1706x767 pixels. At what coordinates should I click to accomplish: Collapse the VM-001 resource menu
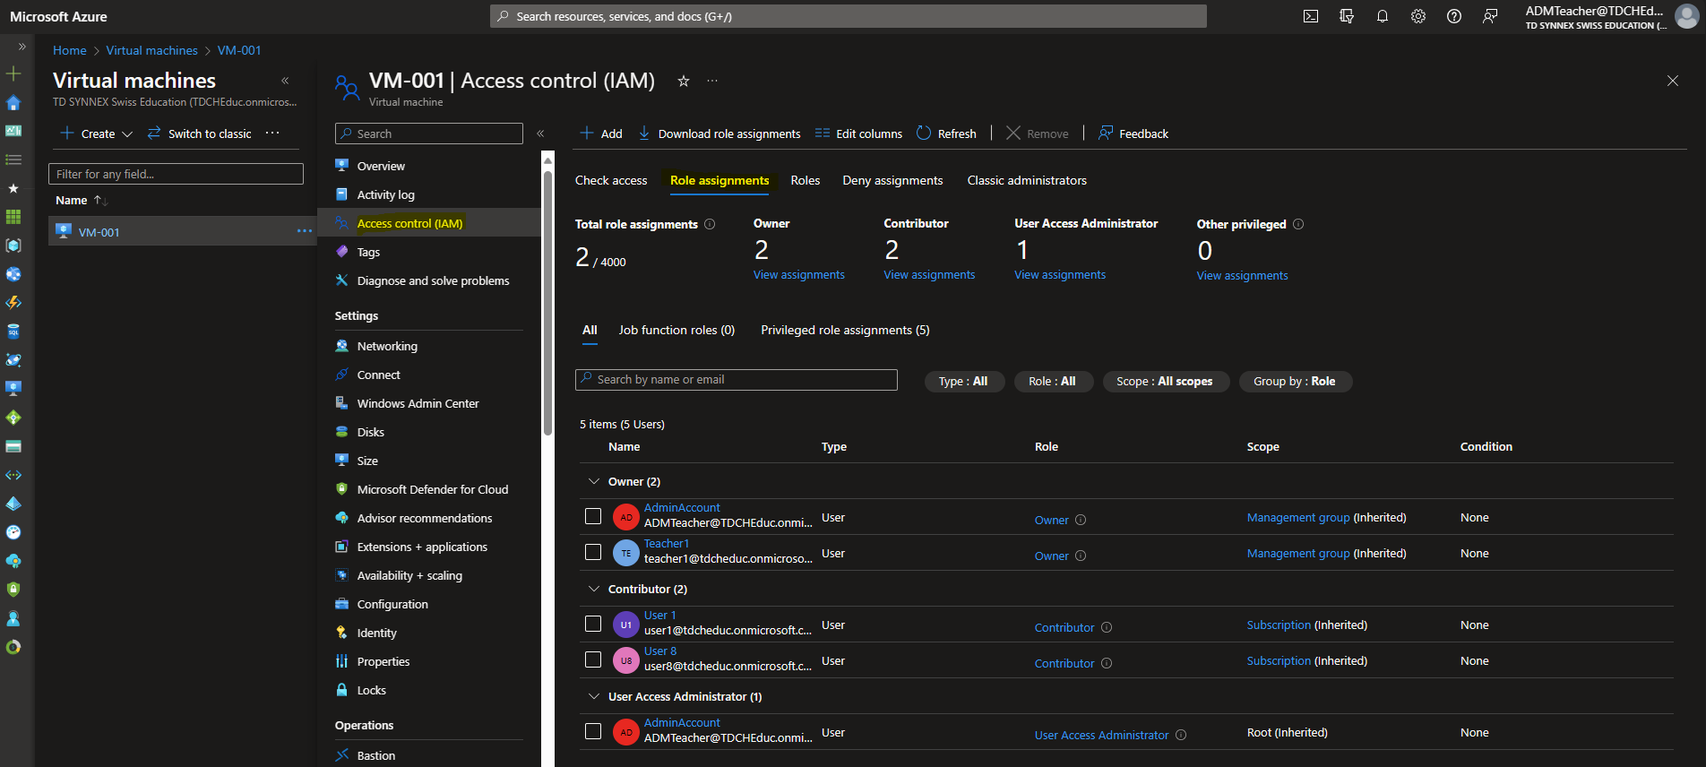pos(540,134)
